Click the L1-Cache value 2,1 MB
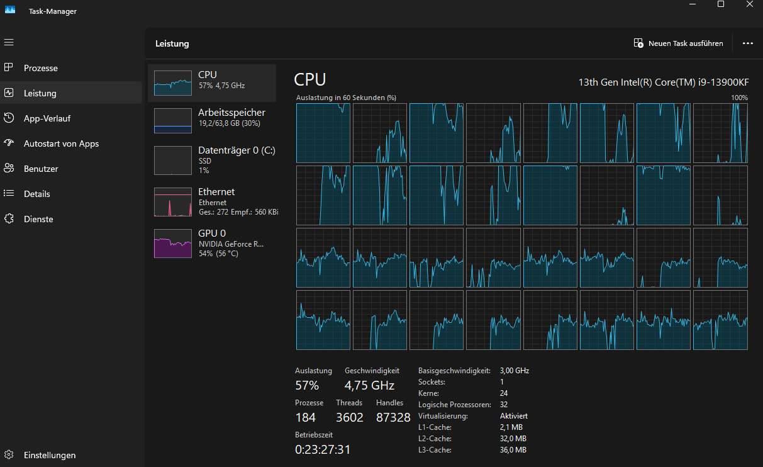763x467 pixels. tap(511, 427)
